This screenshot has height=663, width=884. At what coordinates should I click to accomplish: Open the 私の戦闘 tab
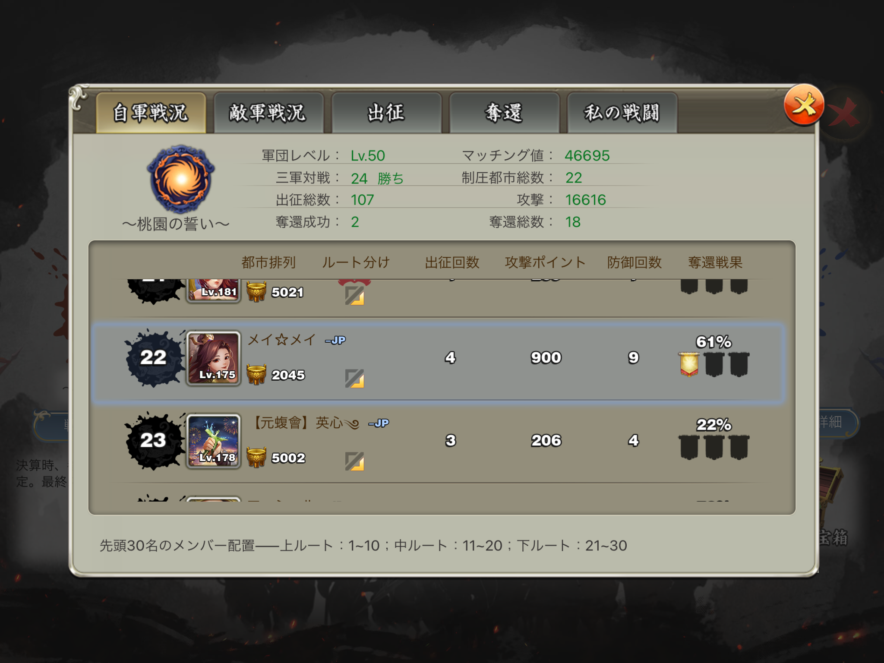click(x=622, y=113)
